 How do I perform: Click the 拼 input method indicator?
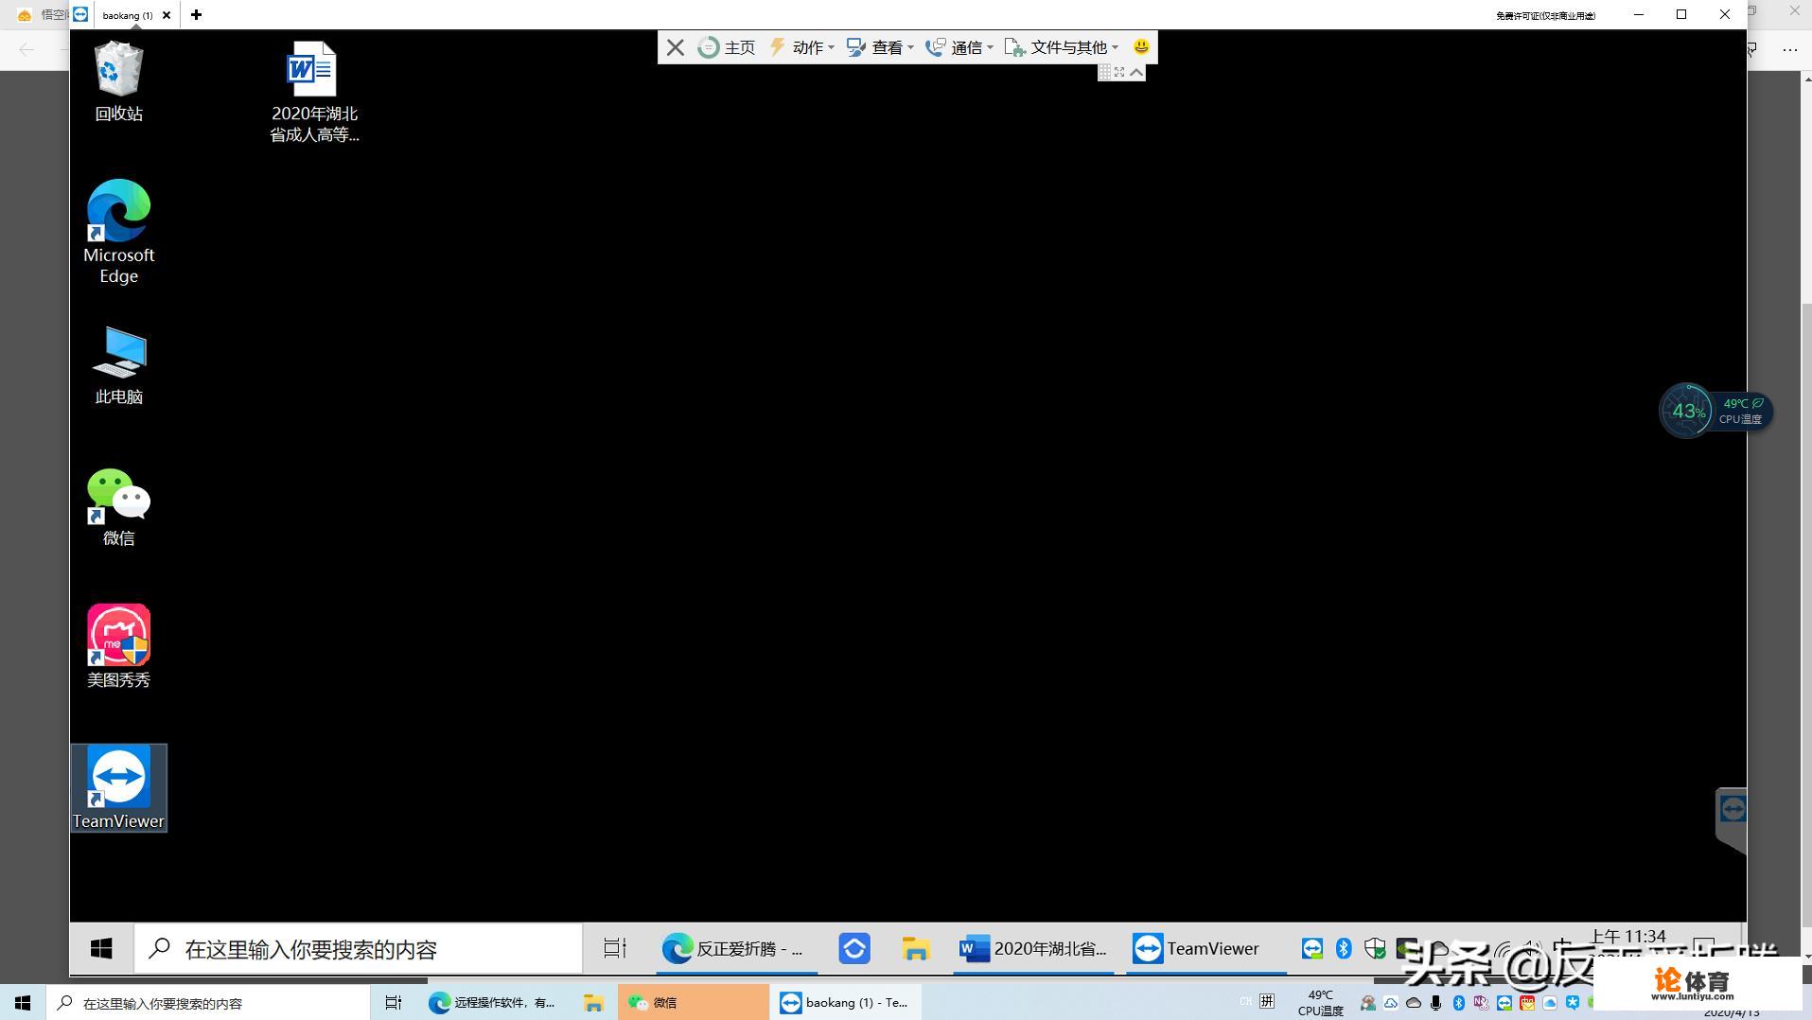coord(1267,1001)
